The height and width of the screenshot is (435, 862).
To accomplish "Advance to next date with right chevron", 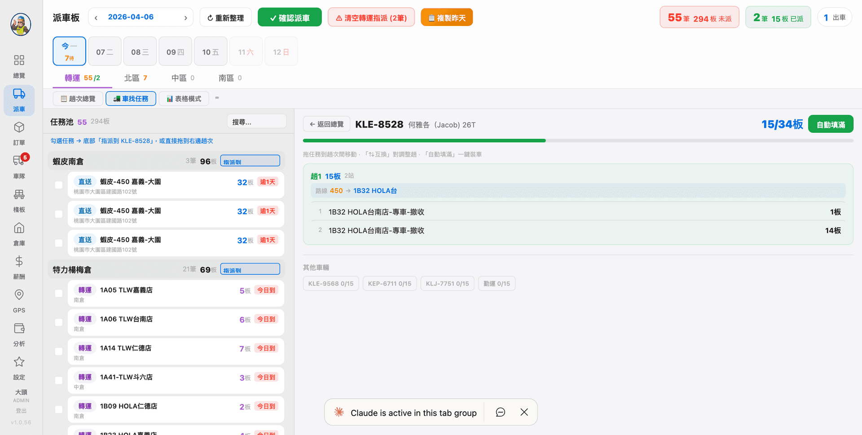I will click(185, 17).
